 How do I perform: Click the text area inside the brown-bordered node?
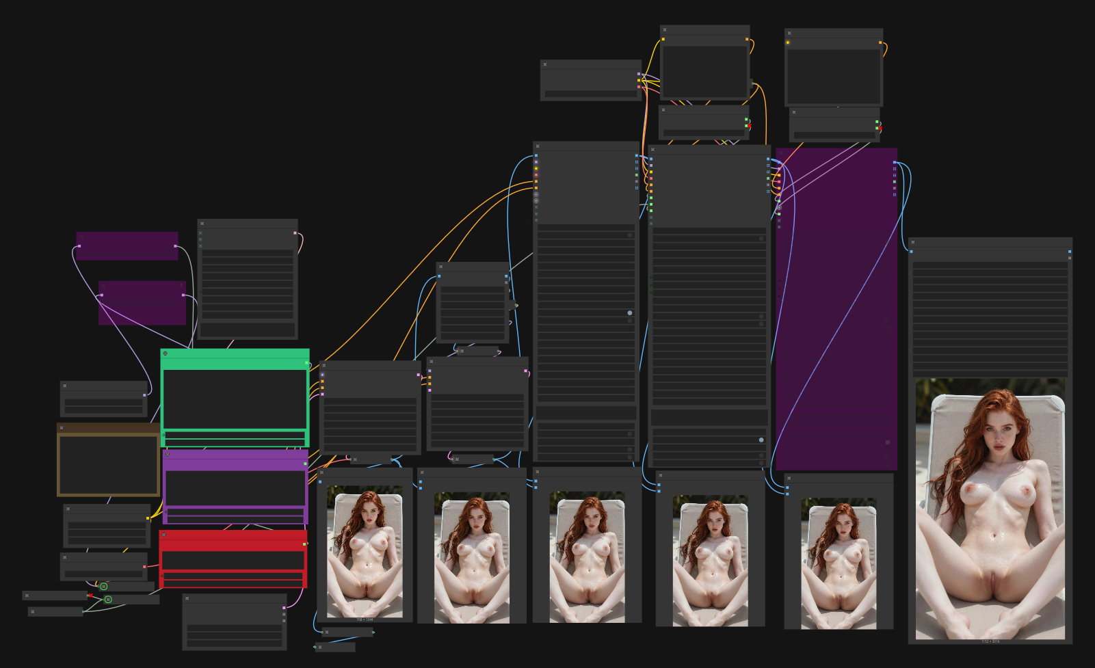(108, 464)
